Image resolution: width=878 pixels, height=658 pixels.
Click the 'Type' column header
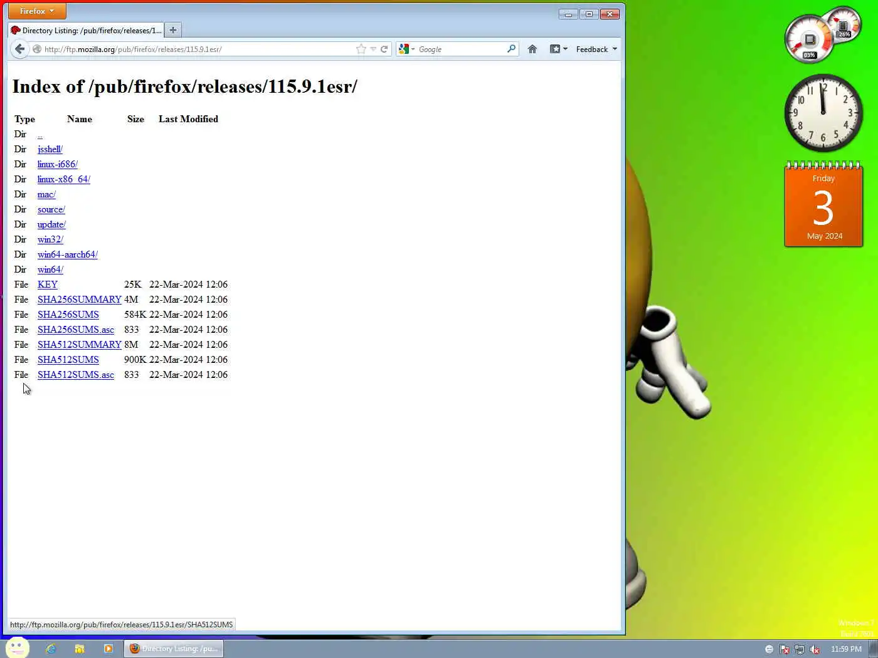point(24,119)
